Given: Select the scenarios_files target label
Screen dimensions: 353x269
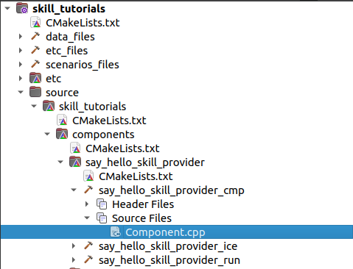Looking at the screenshot, I should (x=83, y=65).
